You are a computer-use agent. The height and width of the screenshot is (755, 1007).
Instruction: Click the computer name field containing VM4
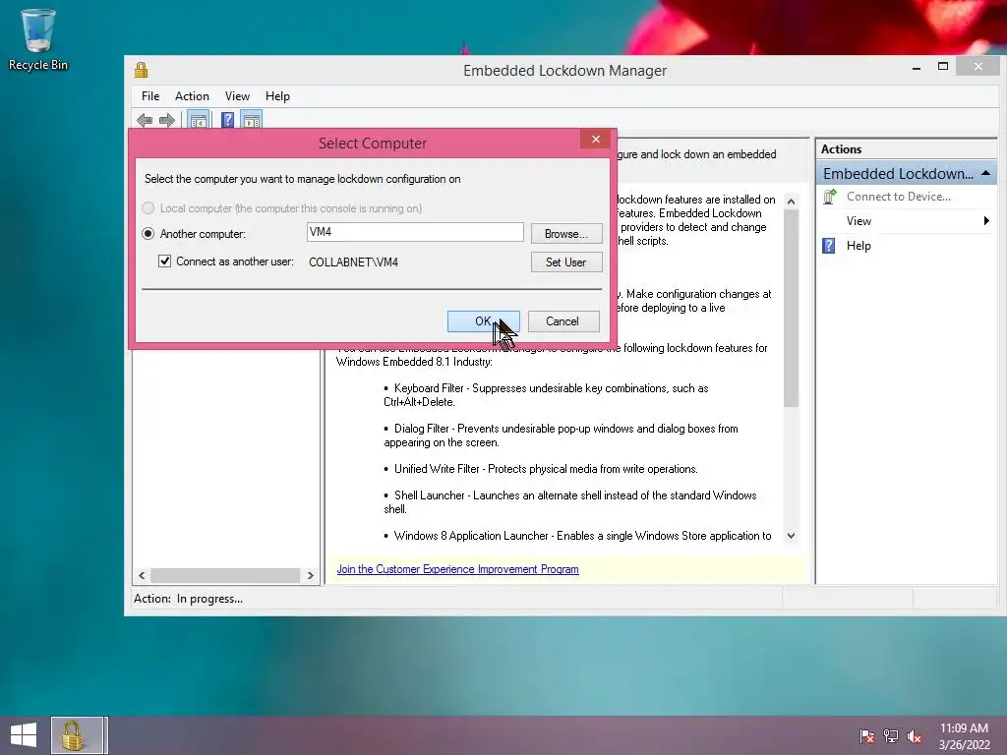(x=415, y=232)
